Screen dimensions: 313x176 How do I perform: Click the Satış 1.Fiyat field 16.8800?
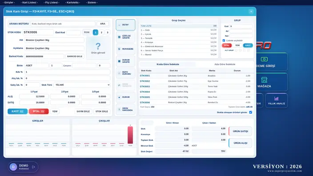click(x=34, y=102)
